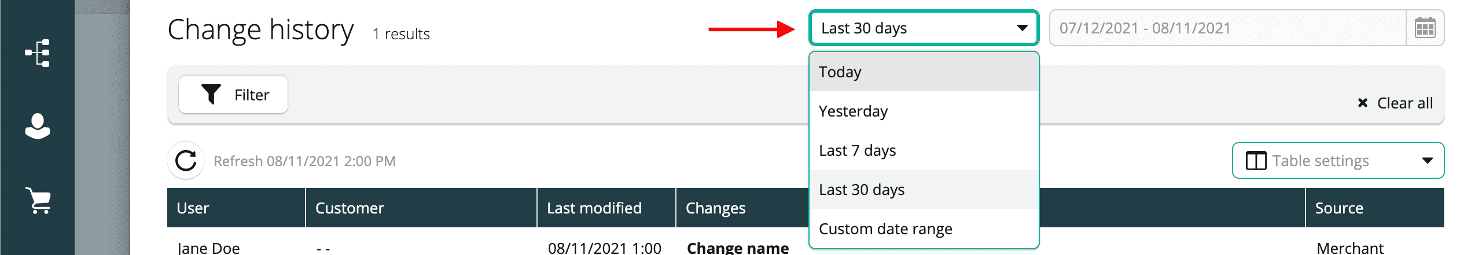Choose Yesterday in the date list
The height and width of the screenshot is (255, 1482).
pos(853,111)
